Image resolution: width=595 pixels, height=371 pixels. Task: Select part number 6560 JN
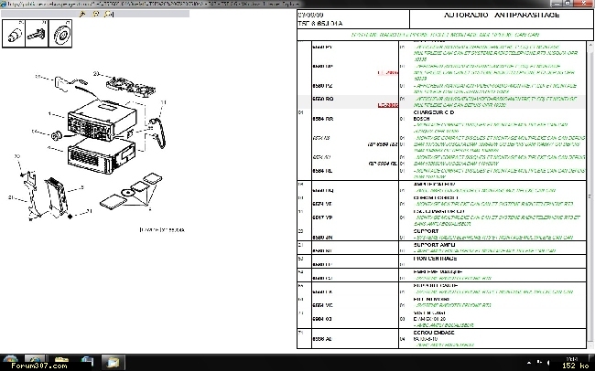pyautogui.click(x=322, y=238)
